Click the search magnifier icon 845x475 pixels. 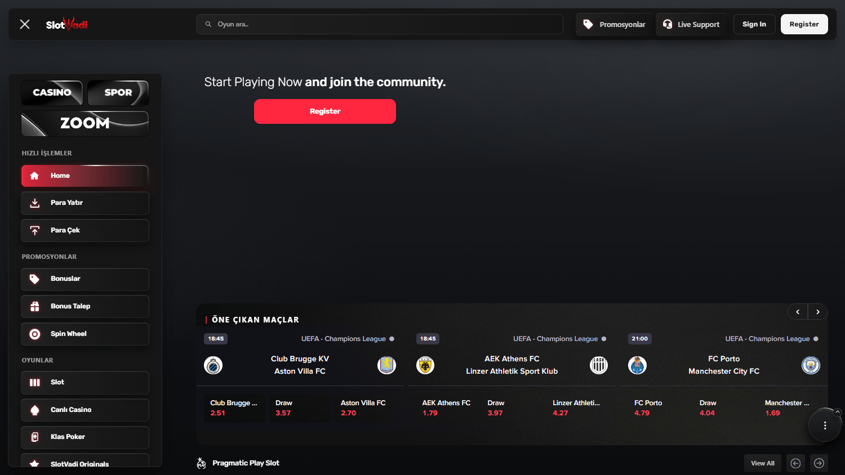coord(208,24)
